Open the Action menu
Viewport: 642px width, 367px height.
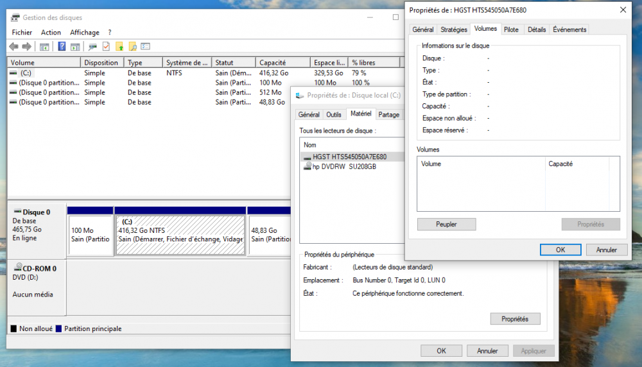pos(51,32)
